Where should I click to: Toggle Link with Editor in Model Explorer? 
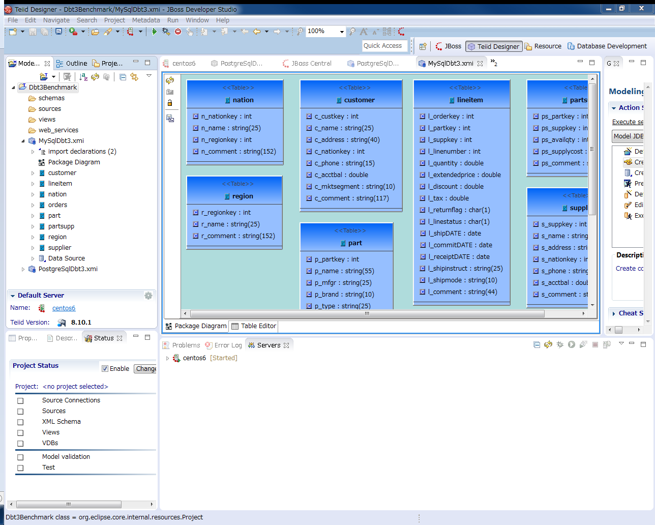click(134, 77)
